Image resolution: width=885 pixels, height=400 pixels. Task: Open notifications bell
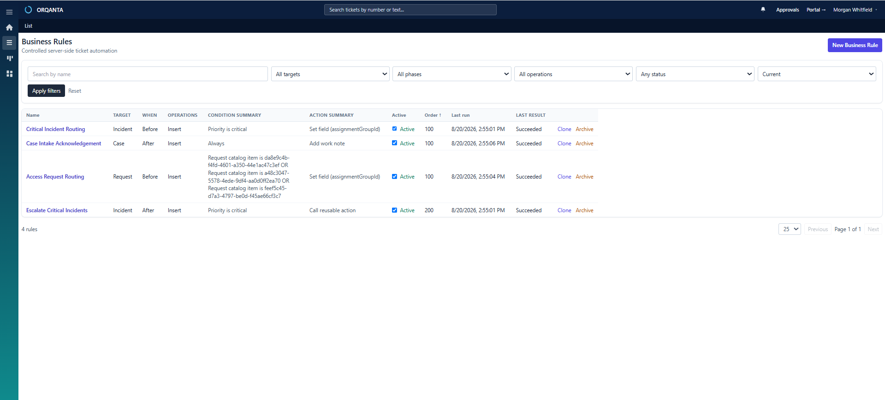[763, 9]
